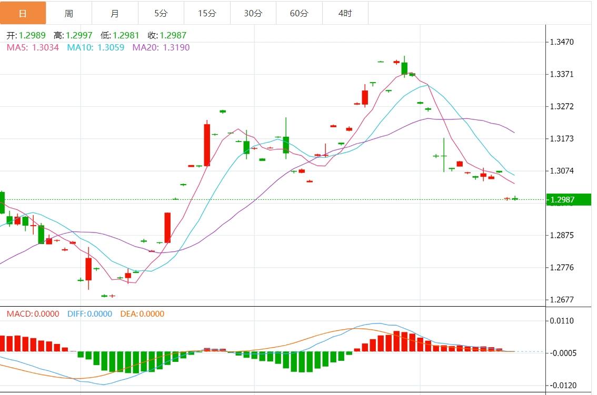The image size is (597, 395).
Task: Select the 日 daily chart tab
Action: pyautogui.click(x=23, y=13)
